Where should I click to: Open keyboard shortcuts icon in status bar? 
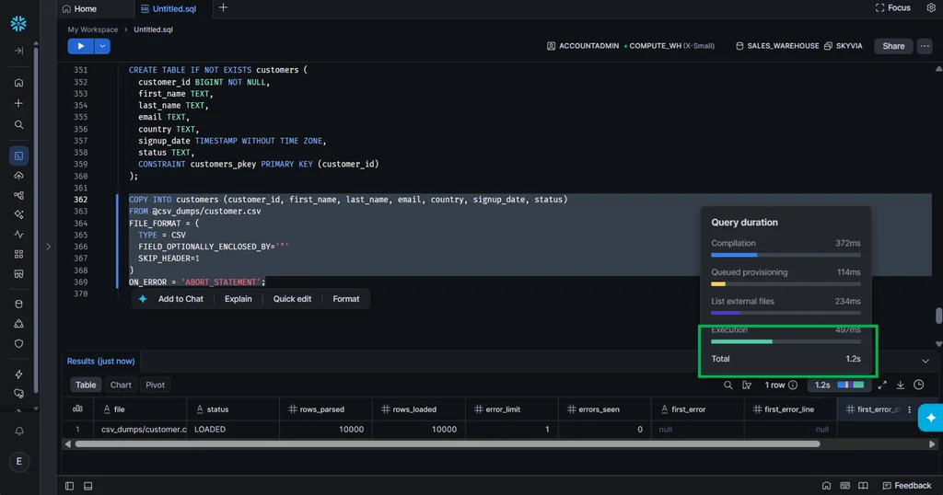pos(845,486)
